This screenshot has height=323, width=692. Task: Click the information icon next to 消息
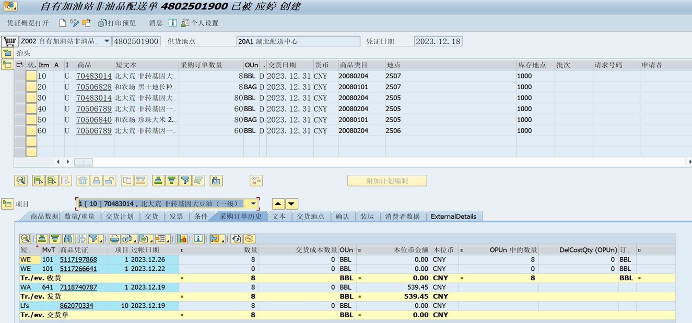(x=172, y=23)
